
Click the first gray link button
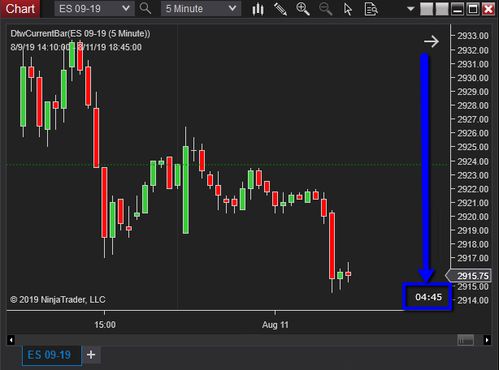[427, 9]
